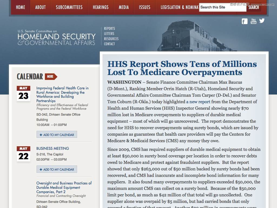Click the calendar MORE arrow button
This screenshot has width=277, height=208.
[x=51, y=76]
